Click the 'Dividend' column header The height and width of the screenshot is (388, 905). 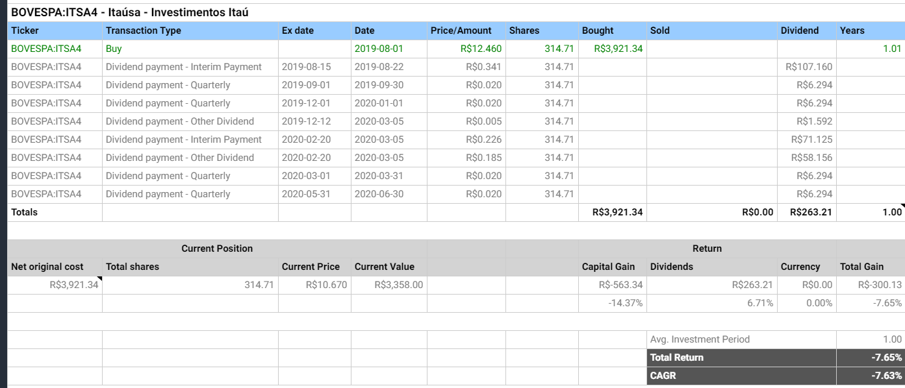[807, 30]
